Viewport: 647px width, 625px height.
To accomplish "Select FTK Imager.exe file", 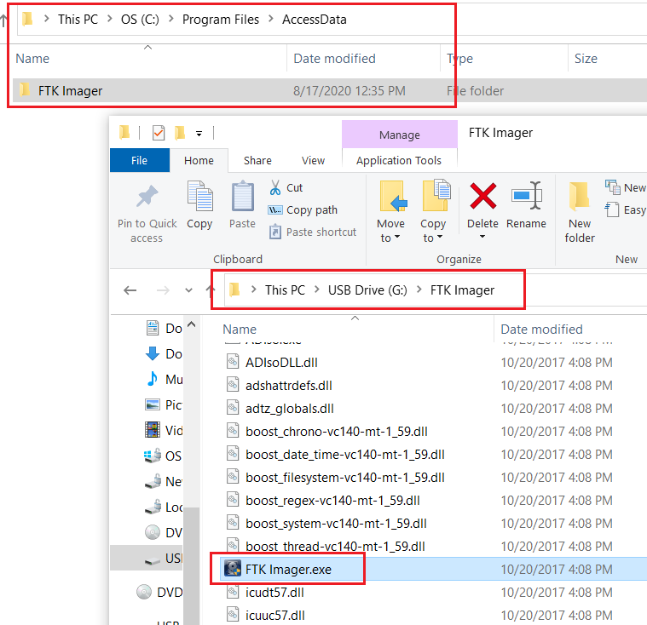I will coord(288,570).
